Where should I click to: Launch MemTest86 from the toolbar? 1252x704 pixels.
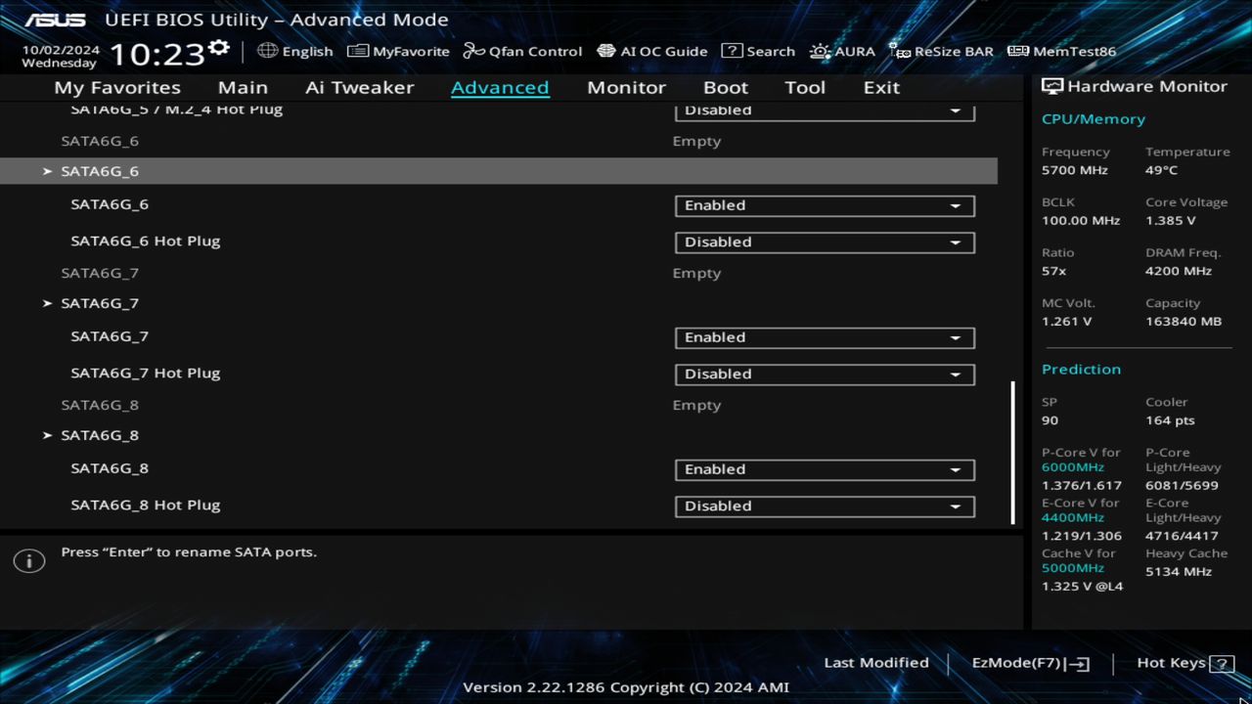tap(1060, 51)
